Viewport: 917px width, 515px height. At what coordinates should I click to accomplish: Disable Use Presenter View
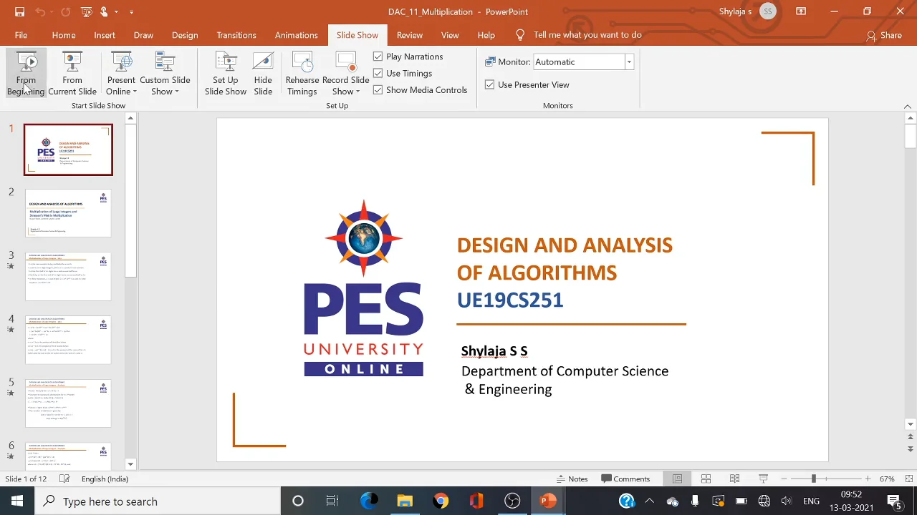489,84
